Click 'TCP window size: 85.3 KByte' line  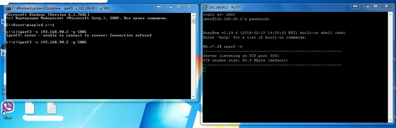point(245,60)
